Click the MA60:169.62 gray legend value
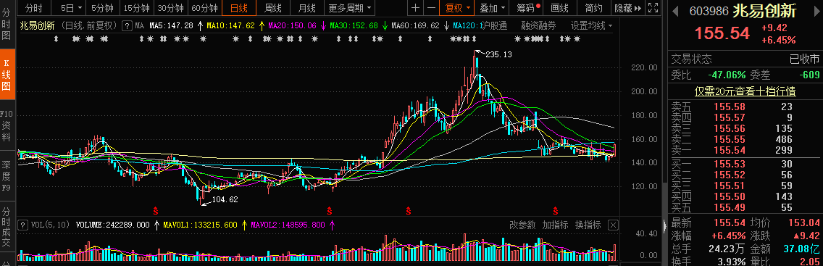This screenshot has height=266, width=823. click(415, 25)
